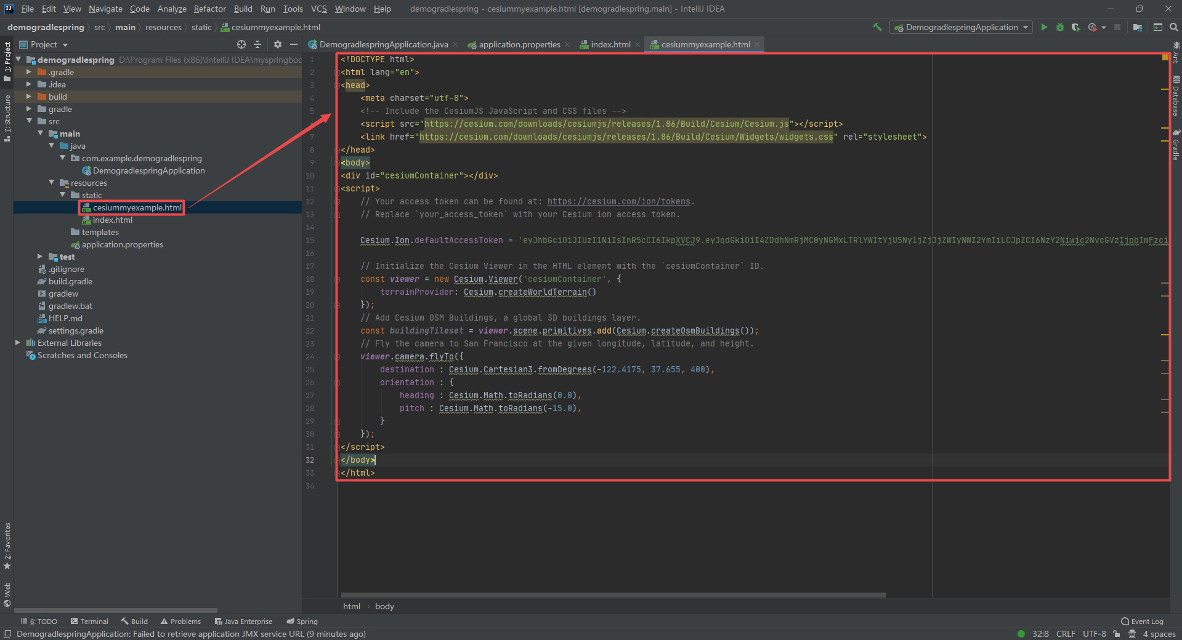Screen dimensions: 1182x640
Task: Open Run Anything toolbar icon
Action: (1158, 27)
